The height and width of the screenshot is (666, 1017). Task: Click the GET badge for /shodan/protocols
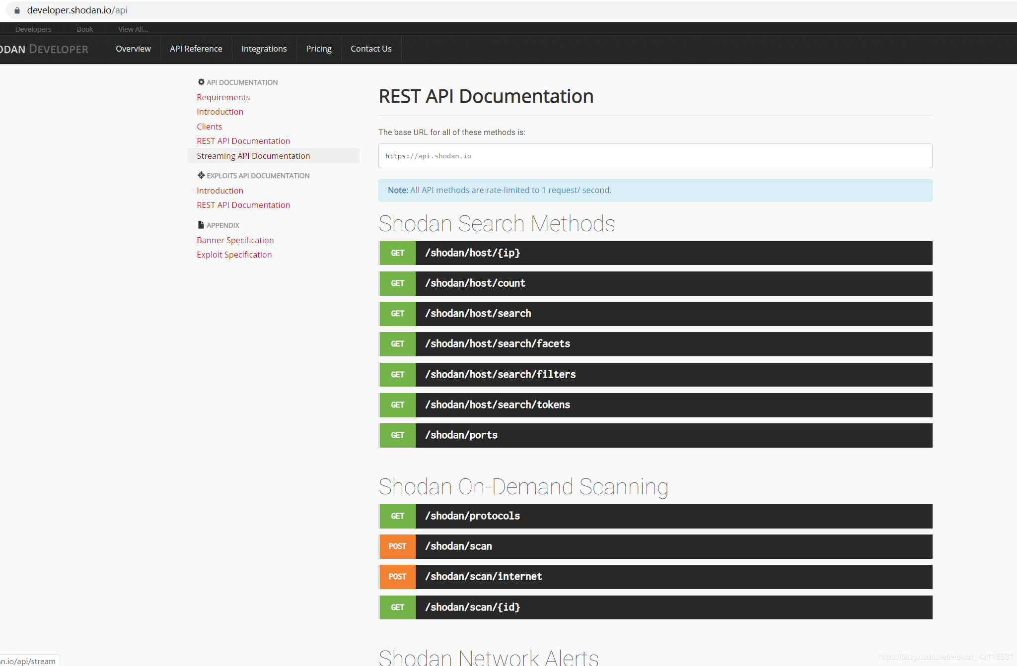click(x=397, y=516)
